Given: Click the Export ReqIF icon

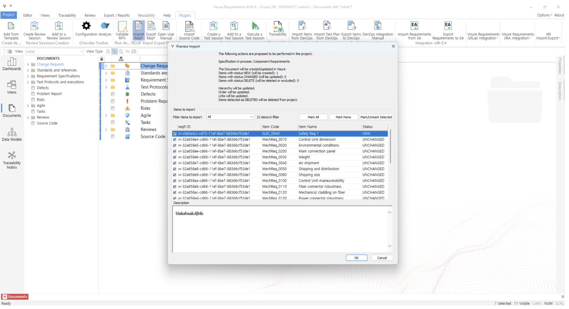Looking at the screenshot, I should point(151,31).
